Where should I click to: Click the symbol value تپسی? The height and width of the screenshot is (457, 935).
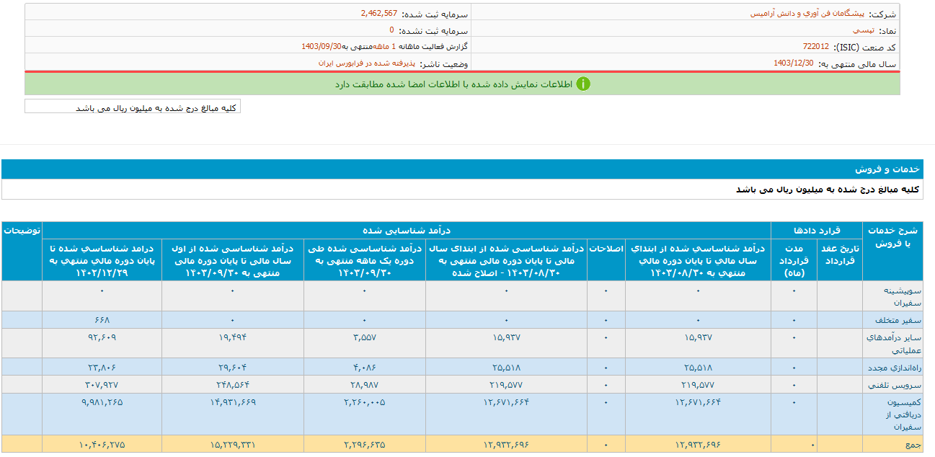coord(864,30)
